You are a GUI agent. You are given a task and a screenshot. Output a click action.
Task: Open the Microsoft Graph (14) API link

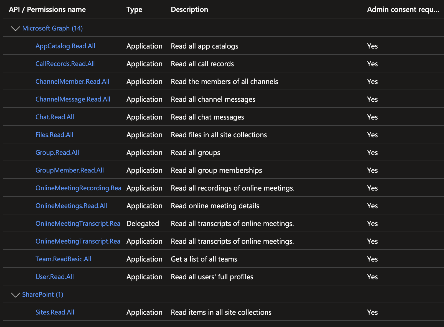pos(52,28)
